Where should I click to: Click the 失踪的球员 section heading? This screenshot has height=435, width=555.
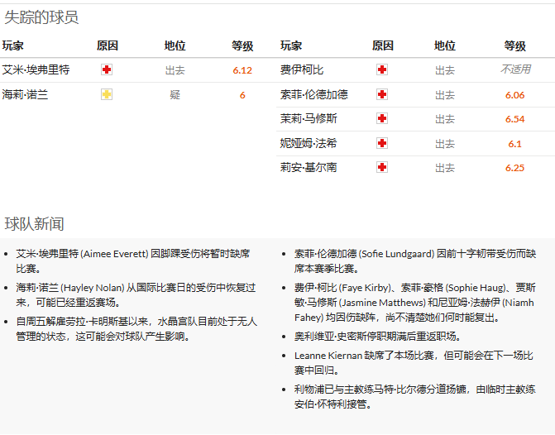click(41, 17)
